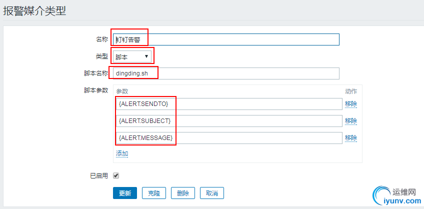The height and width of the screenshot is (209, 424).
Task: Click the 取消 button
Action: [211, 193]
